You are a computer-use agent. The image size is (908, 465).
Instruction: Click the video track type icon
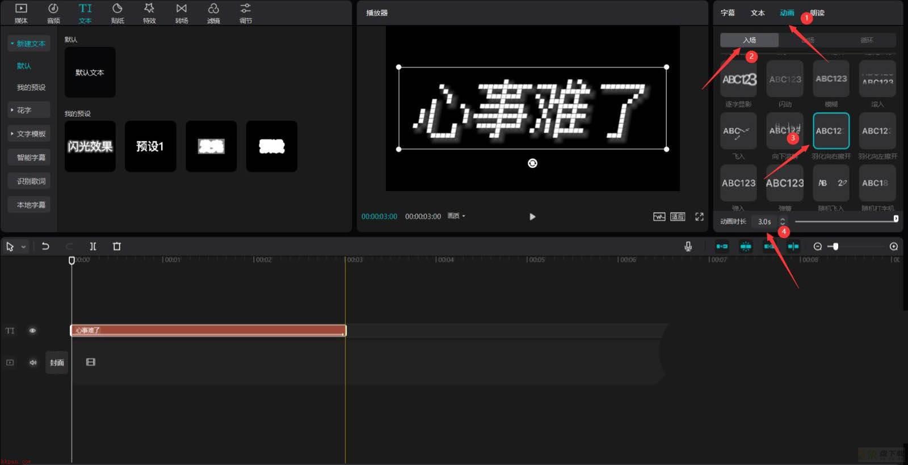pos(10,362)
